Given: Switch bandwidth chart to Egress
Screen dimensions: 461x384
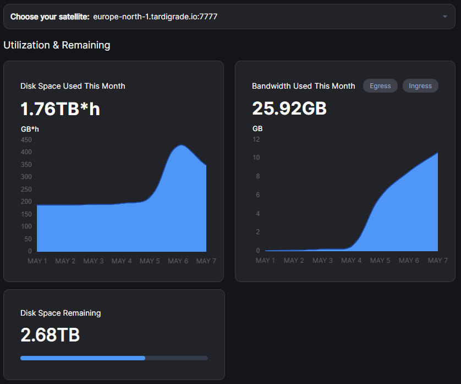Looking at the screenshot, I should pyautogui.click(x=380, y=86).
